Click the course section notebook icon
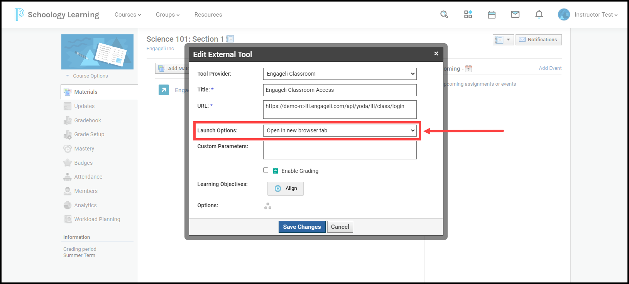Image resolution: width=629 pixels, height=284 pixels. (x=230, y=39)
